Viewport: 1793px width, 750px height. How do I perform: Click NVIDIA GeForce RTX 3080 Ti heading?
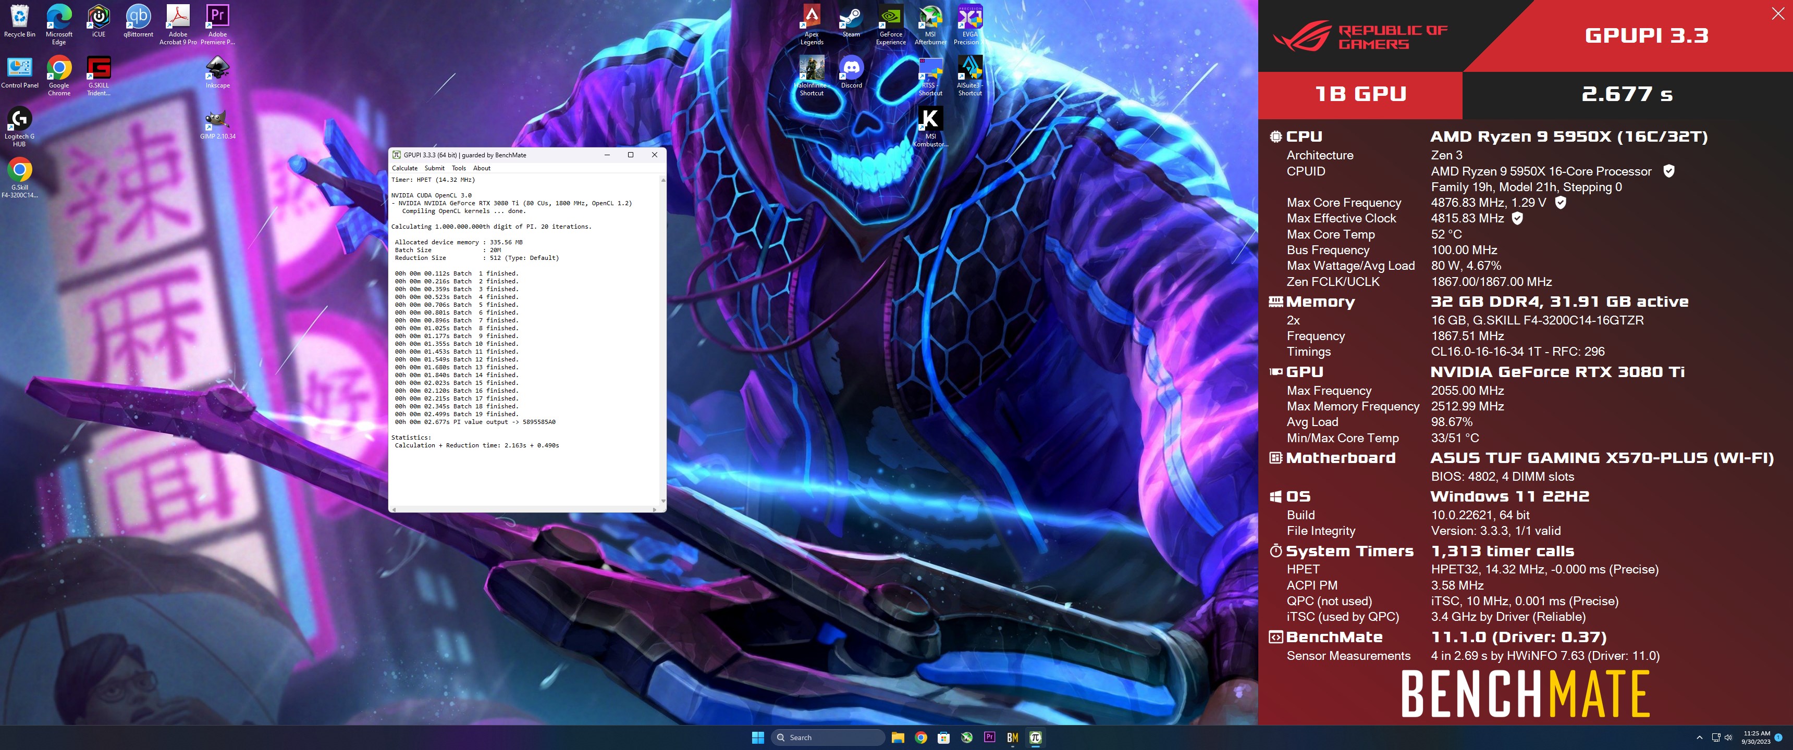[x=1558, y=371]
